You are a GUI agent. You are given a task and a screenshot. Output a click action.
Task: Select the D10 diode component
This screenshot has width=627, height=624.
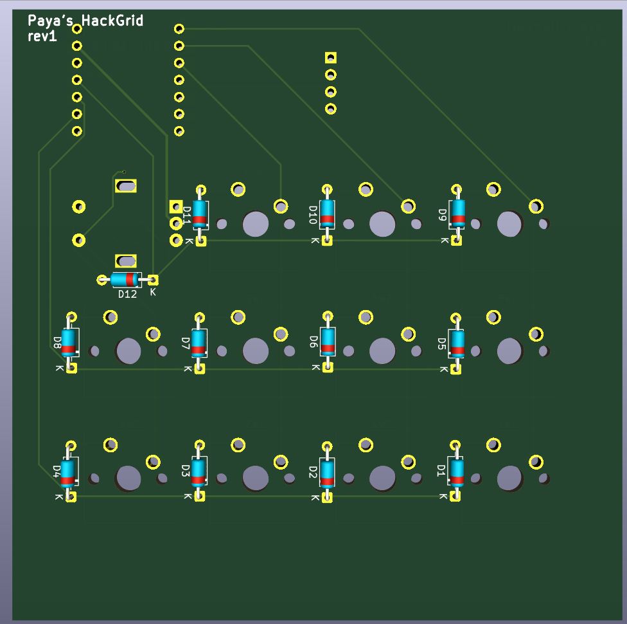[x=327, y=215]
